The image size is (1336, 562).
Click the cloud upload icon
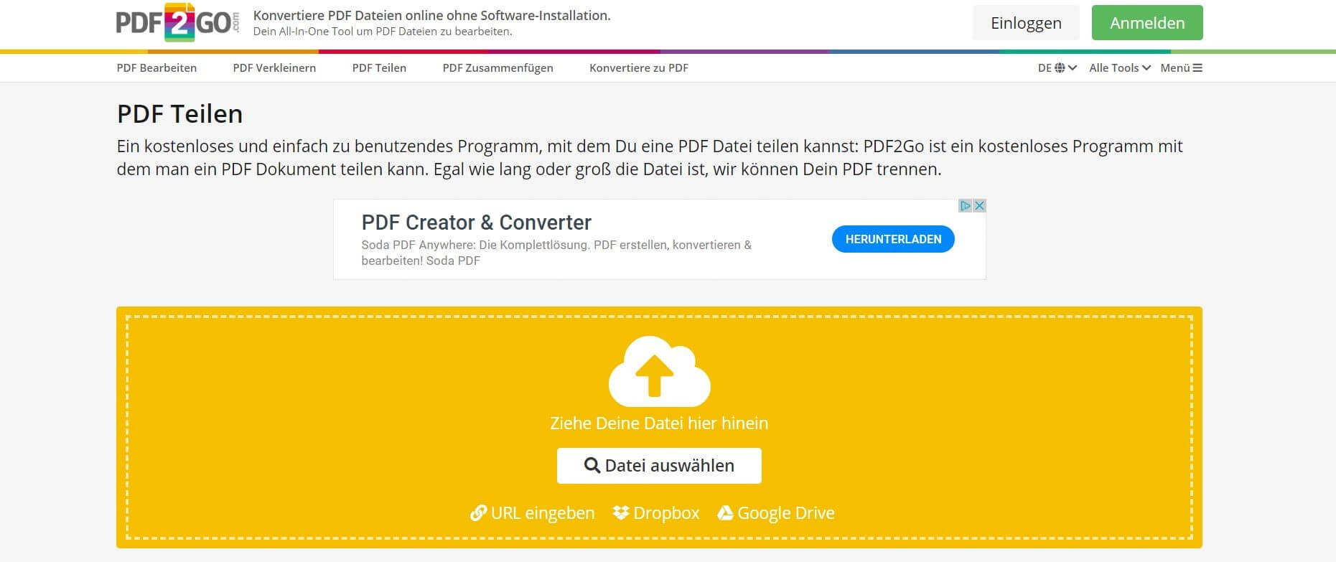[x=659, y=371]
